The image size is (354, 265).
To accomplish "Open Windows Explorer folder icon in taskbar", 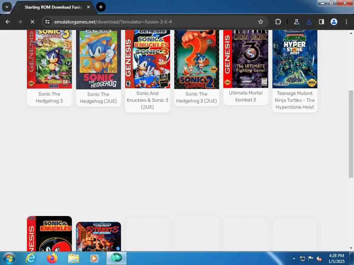I will tap(74, 258).
